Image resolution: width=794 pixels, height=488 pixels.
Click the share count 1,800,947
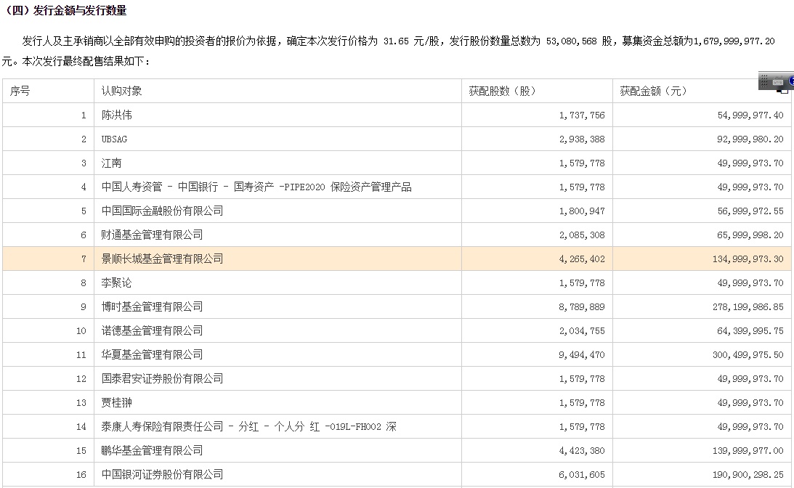(582, 211)
